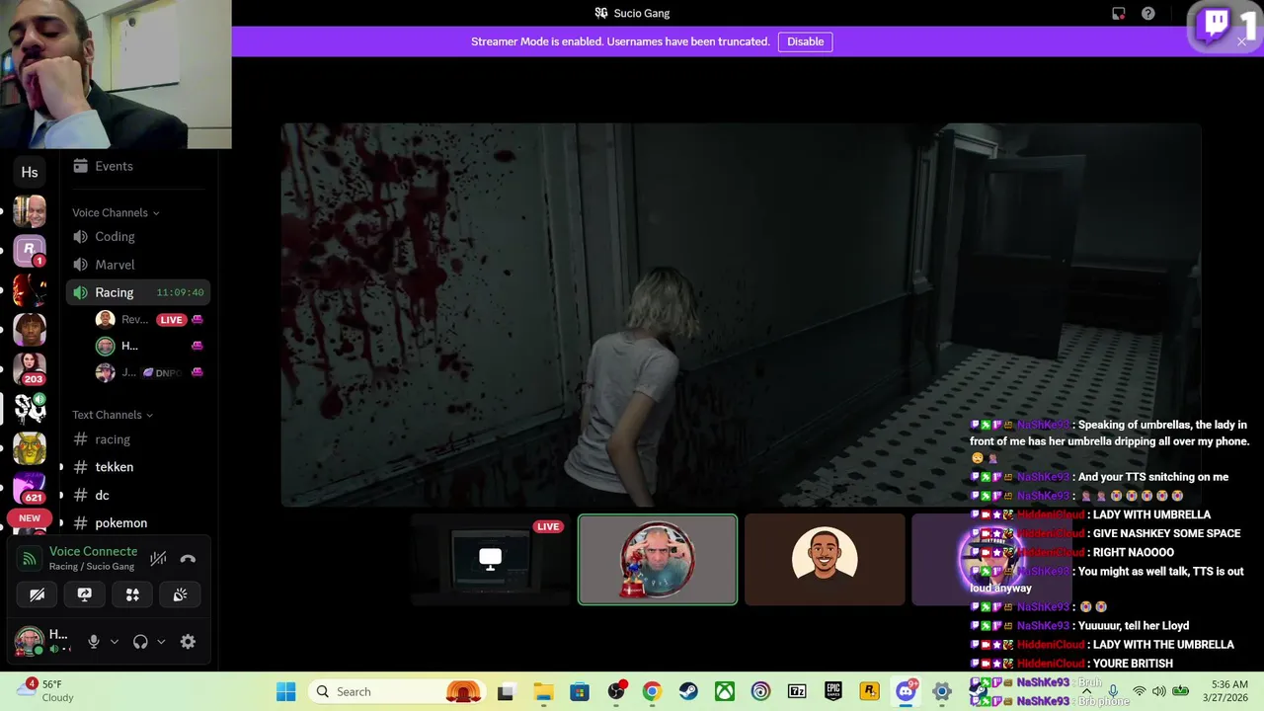Image resolution: width=1264 pixels, height=711 pixels.
Task: Mute the microphone
Action: pyautogui.click(x=94, y=642)
